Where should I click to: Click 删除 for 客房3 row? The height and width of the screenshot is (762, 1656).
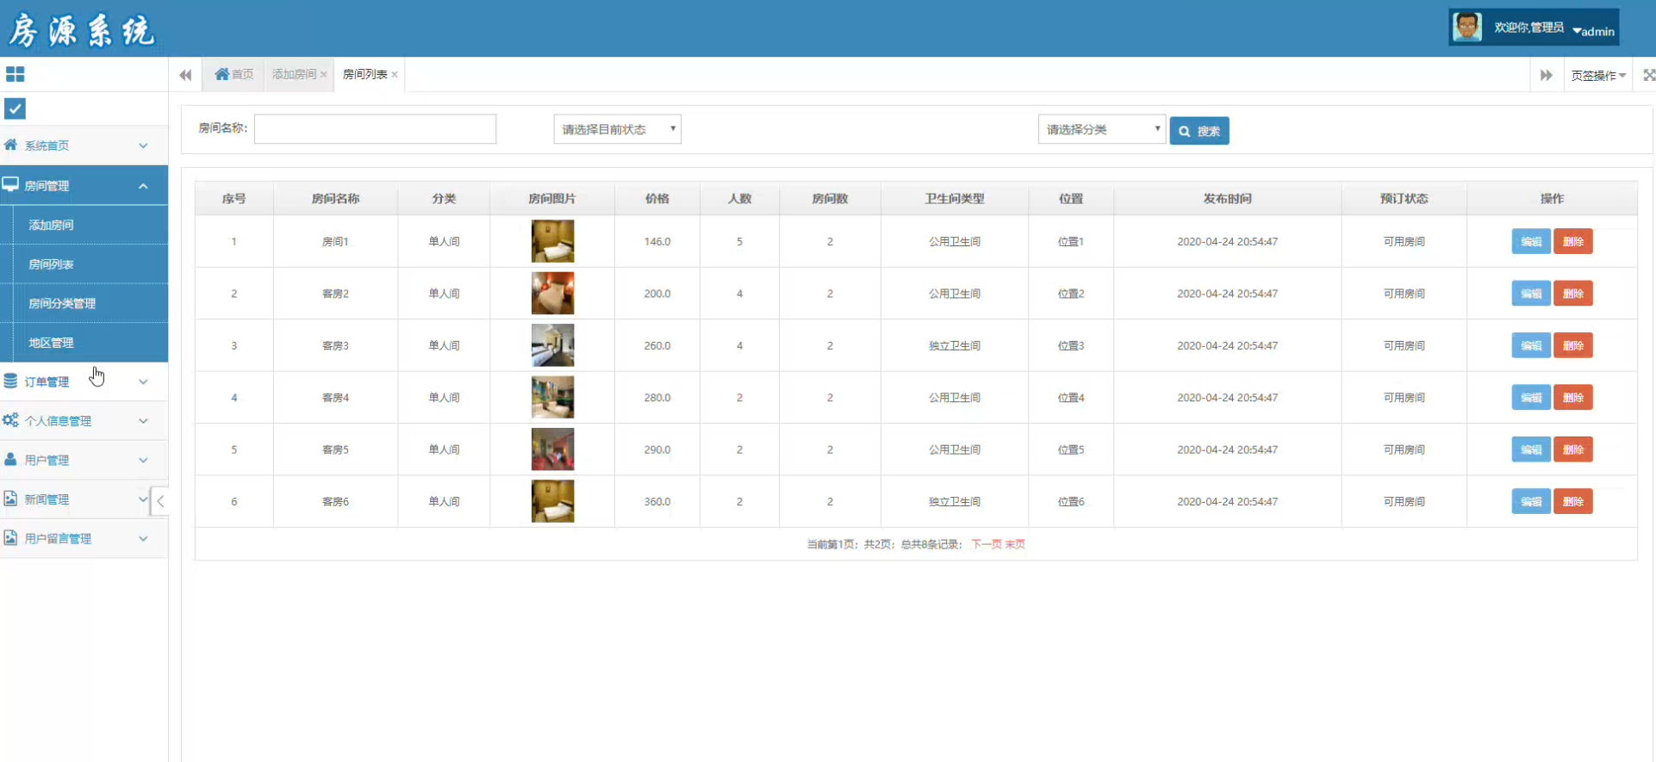1573,345
